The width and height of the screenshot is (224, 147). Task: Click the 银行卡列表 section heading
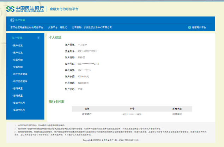(x=57, y=101)
